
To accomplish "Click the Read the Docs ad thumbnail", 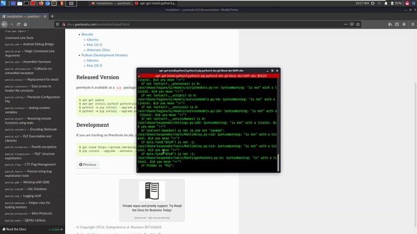I will pos(152,190).
